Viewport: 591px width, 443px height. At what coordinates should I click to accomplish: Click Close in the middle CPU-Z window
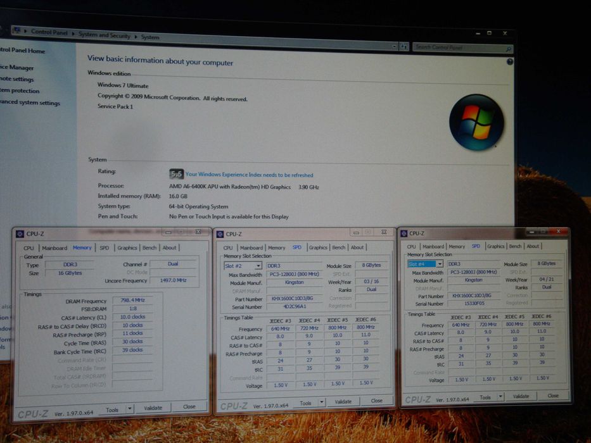pyautogui.click(x=376, y=401)
